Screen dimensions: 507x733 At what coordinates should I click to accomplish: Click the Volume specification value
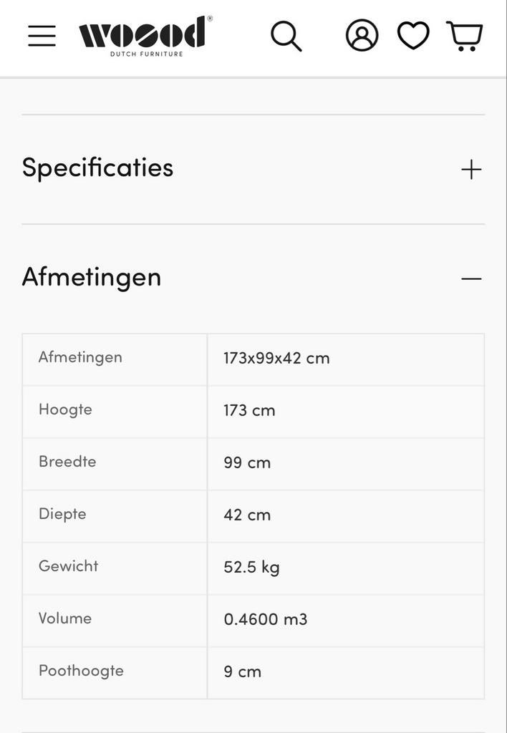(266, 619)
